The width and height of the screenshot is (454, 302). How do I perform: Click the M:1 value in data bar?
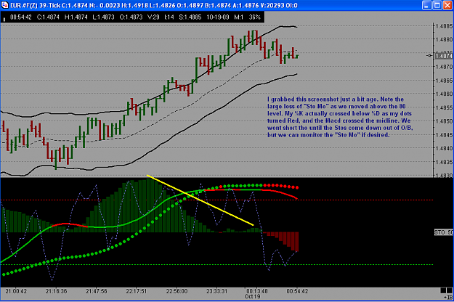coord(239,17)
